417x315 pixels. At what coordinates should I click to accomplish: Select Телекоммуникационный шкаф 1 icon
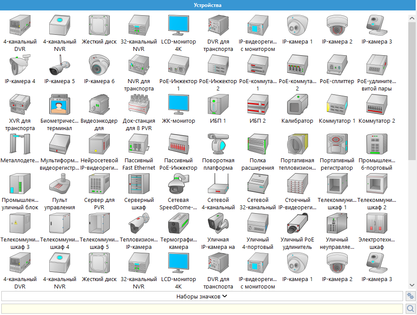click(337, 184)
